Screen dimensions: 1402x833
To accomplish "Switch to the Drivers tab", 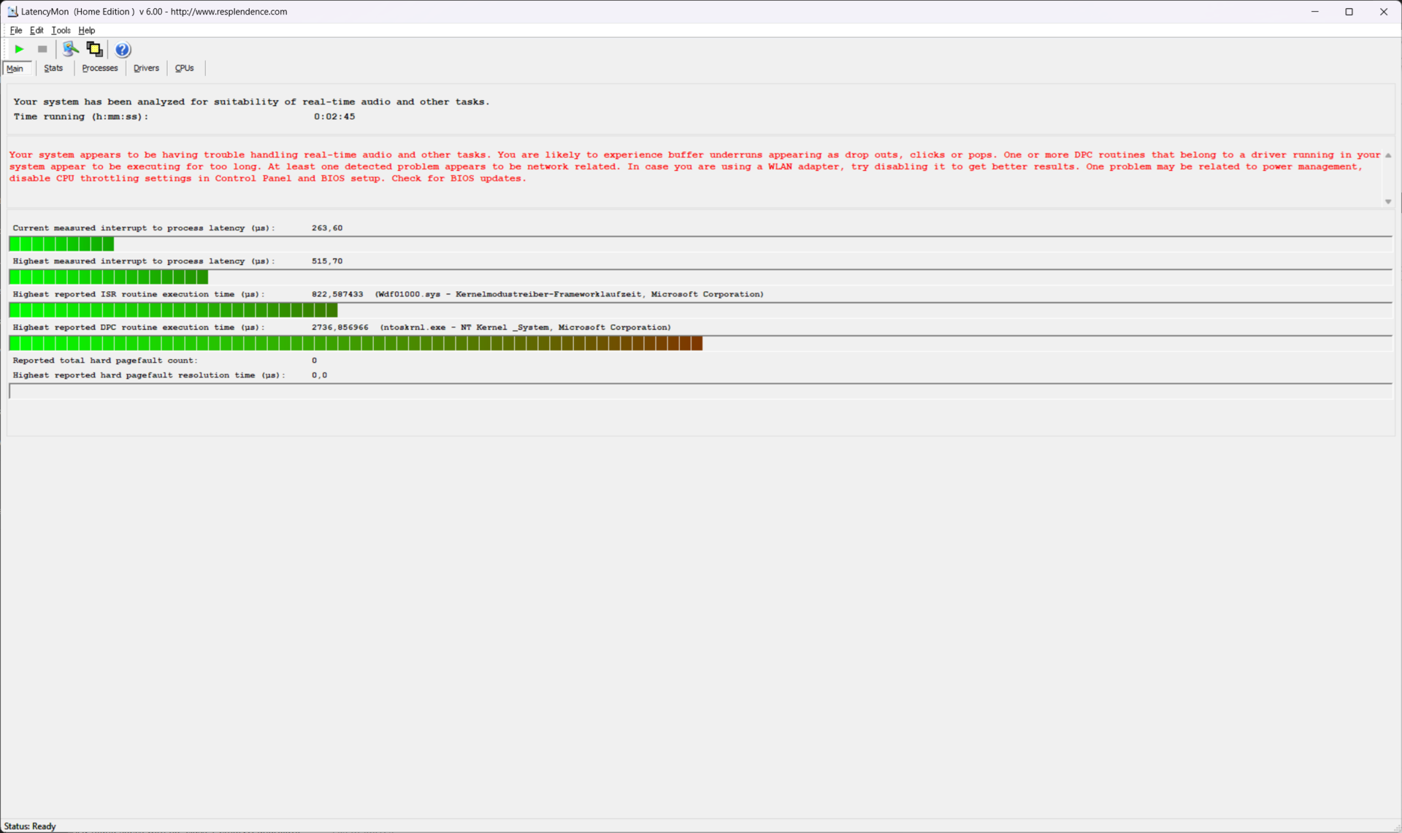I will pyautogui.click(x=146, y=68).
